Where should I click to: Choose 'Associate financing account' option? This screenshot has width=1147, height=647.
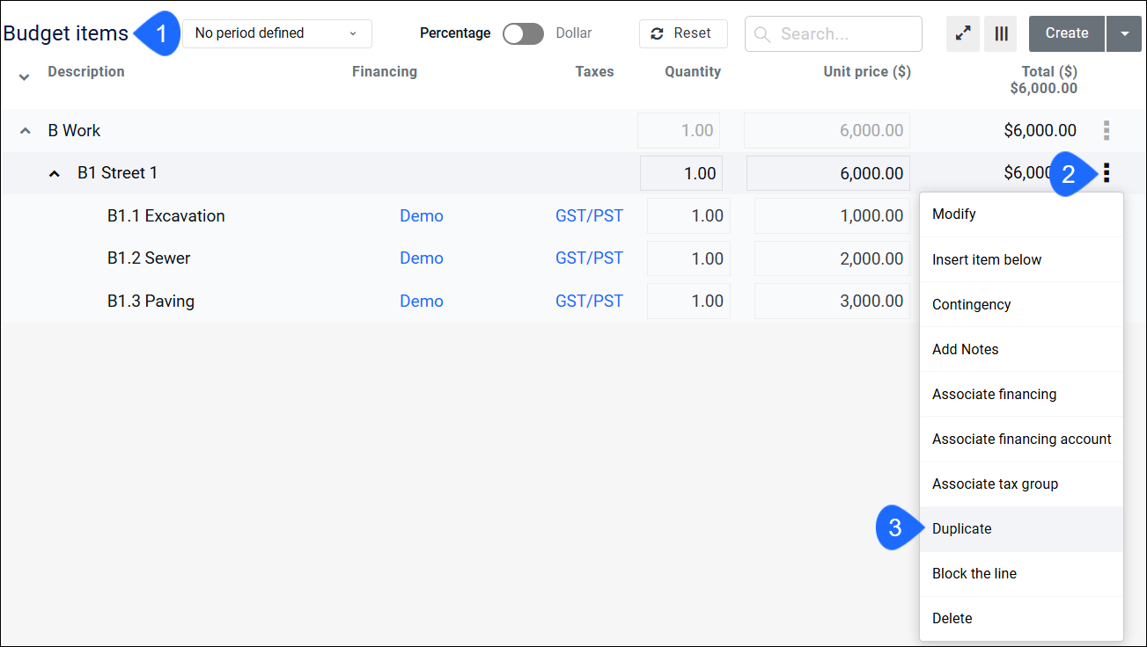click(x=1021, y=439)
